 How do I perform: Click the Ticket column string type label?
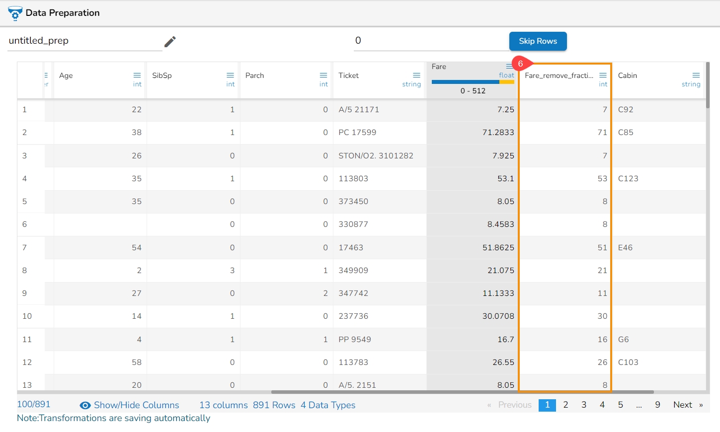pyautogui.click(x=411, y=84)
